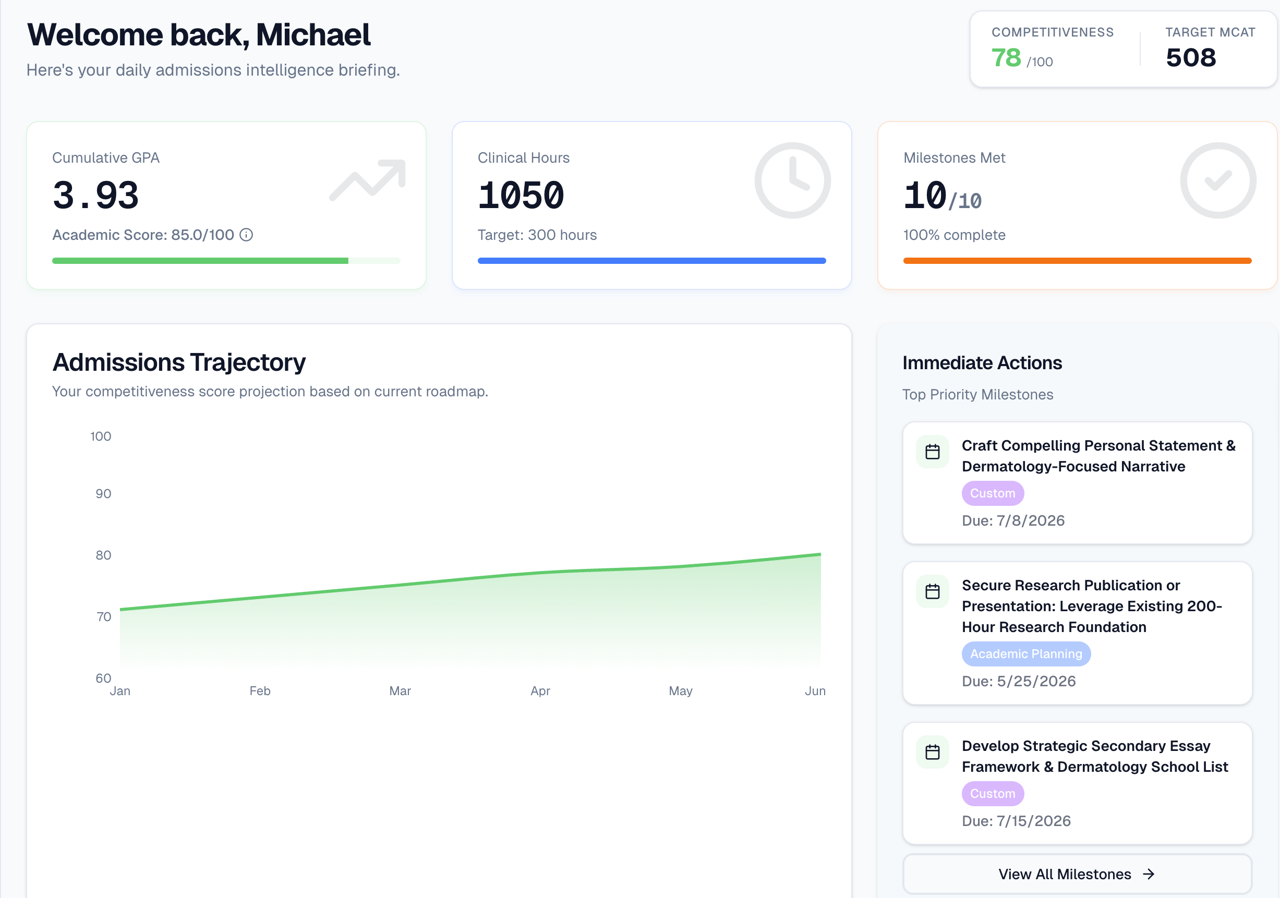Click the Cumulative GPA value 3.93

[x=95, y=196]
